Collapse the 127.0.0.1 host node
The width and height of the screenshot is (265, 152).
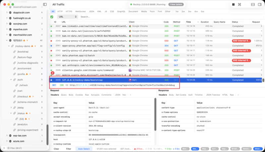click(7, 40)
